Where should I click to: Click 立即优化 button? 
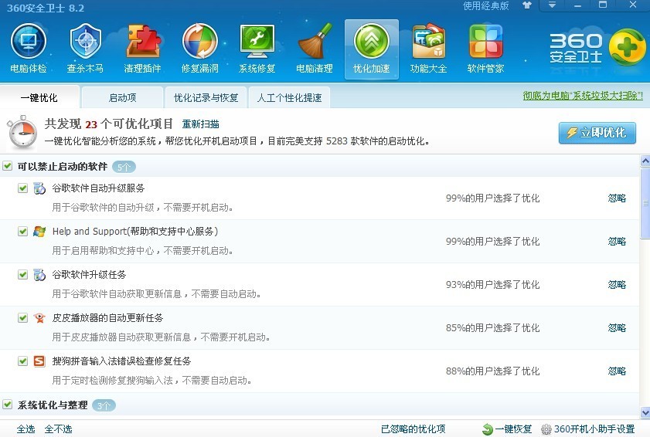click(597, 133)
